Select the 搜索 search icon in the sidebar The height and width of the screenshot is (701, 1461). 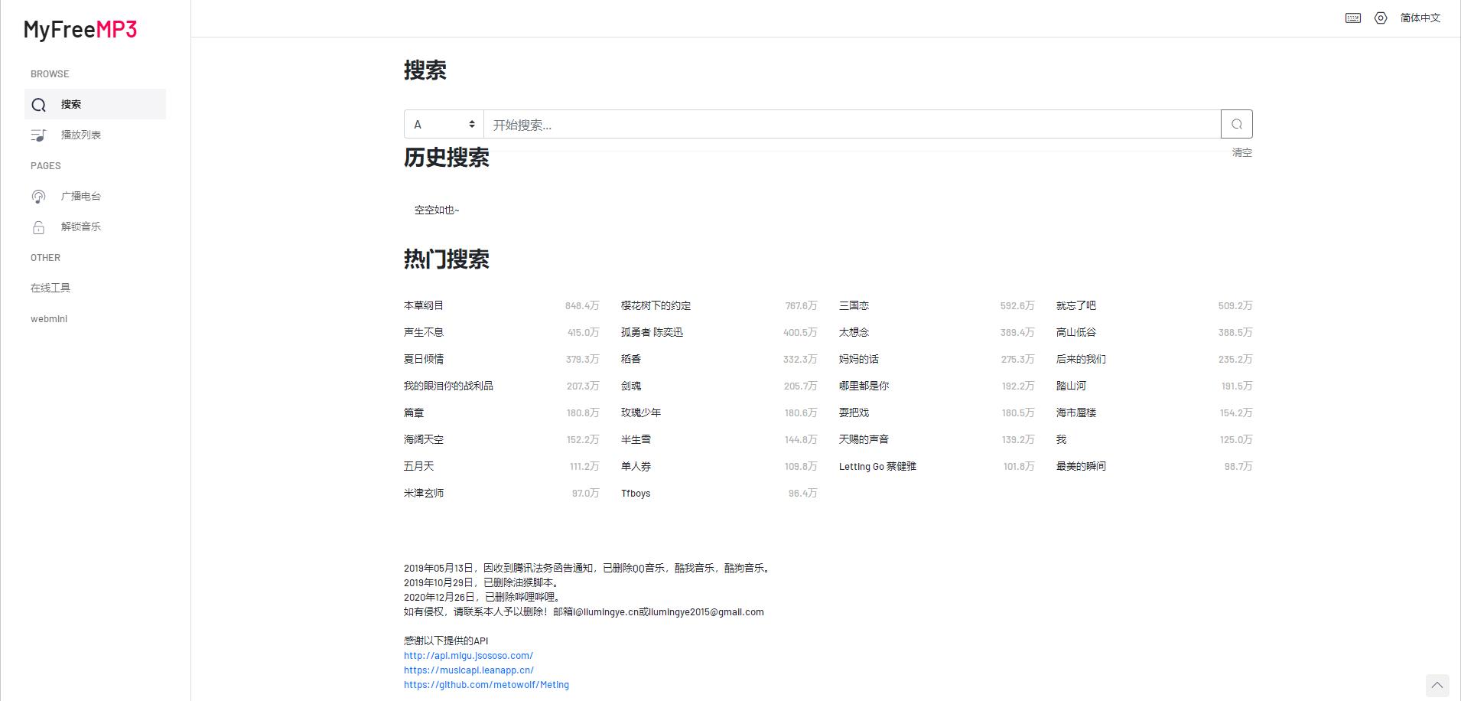(x=39, y=104)
